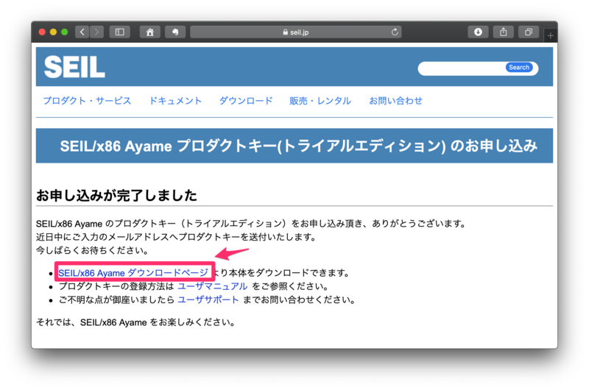Screen dimensions: 589x390
Task: Click the 今しばらくお待ちください line
Action: coord(93,250)
